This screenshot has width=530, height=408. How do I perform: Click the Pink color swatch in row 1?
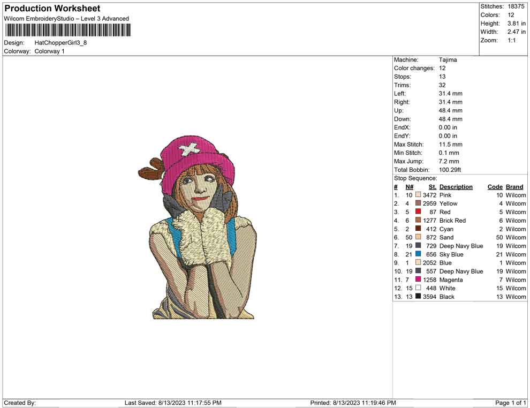pyautogui.click(x=418, y=195)
